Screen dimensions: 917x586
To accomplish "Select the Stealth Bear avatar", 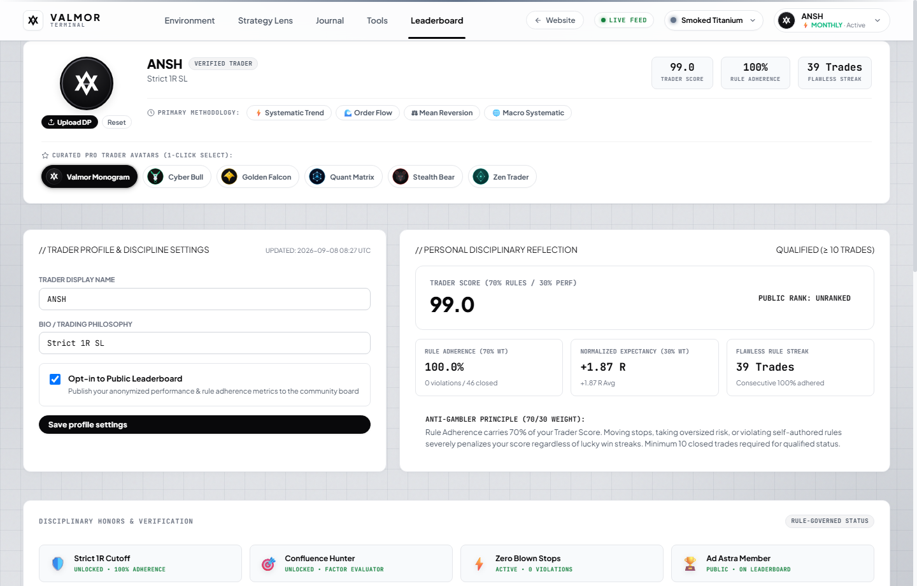I will (x=425, y=177).
